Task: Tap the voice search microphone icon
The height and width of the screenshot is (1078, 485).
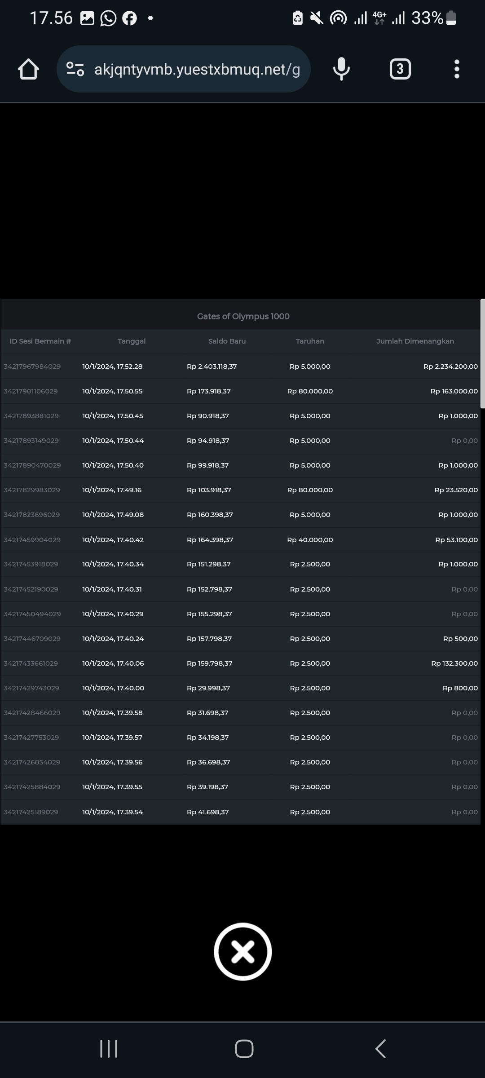Action: point(341,69)
